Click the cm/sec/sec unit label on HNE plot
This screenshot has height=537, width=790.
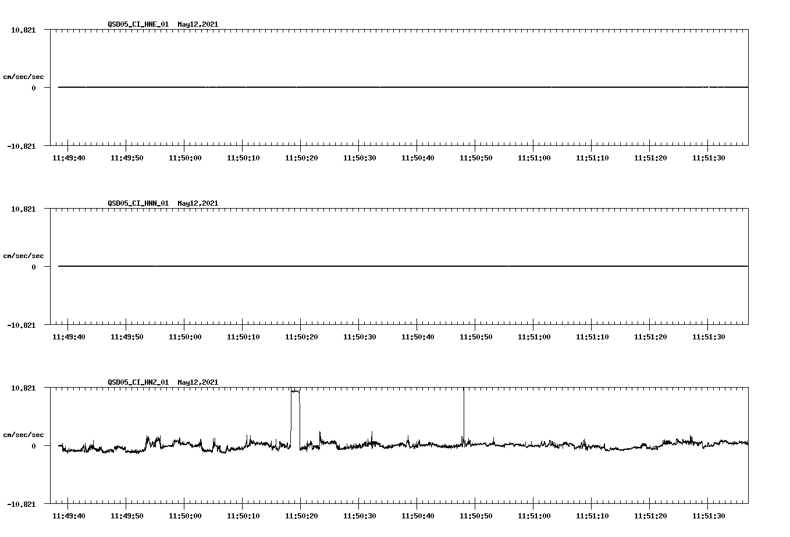24,76
